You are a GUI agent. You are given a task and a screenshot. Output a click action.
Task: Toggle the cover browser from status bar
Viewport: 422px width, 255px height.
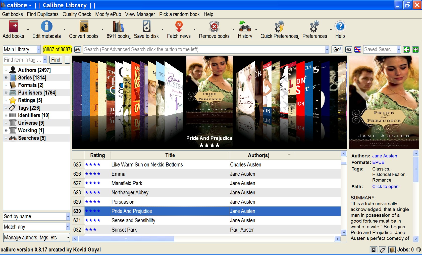click(x=374, y=250)
